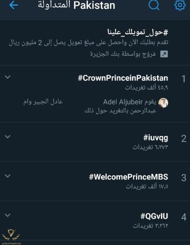The image size is (190, 245).
Task: Open Adel Aljubeir's profile avatar
Action: coord(163,103)
